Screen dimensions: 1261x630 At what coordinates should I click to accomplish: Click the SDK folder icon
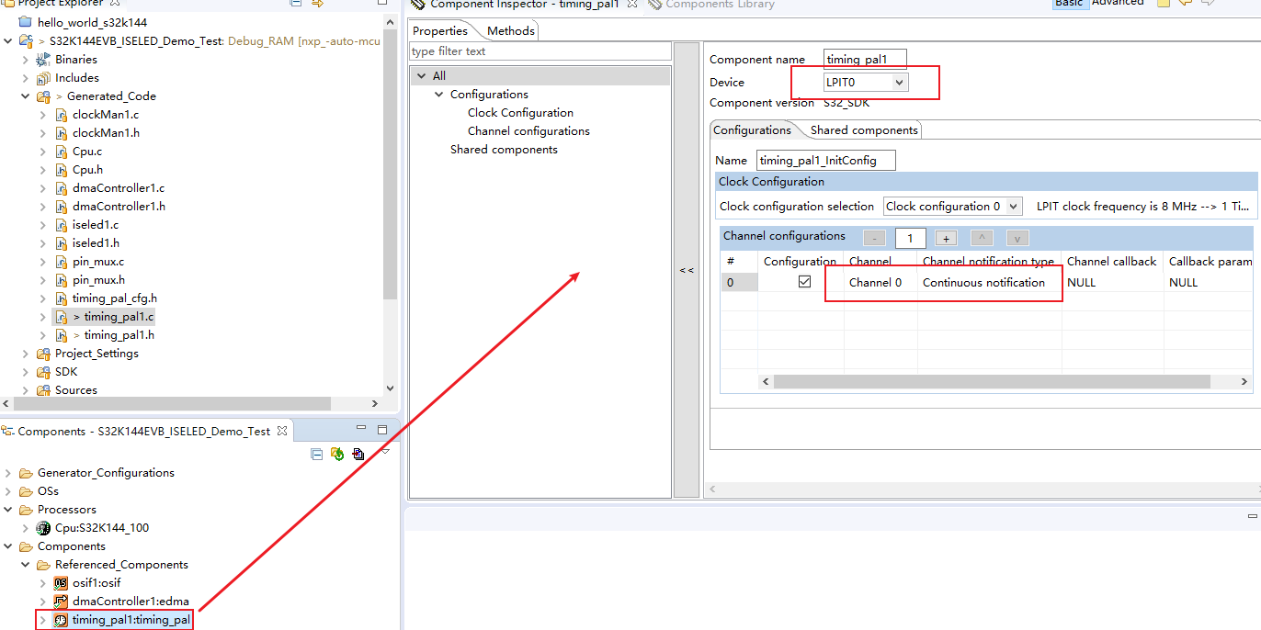click(x=43, y=372)
